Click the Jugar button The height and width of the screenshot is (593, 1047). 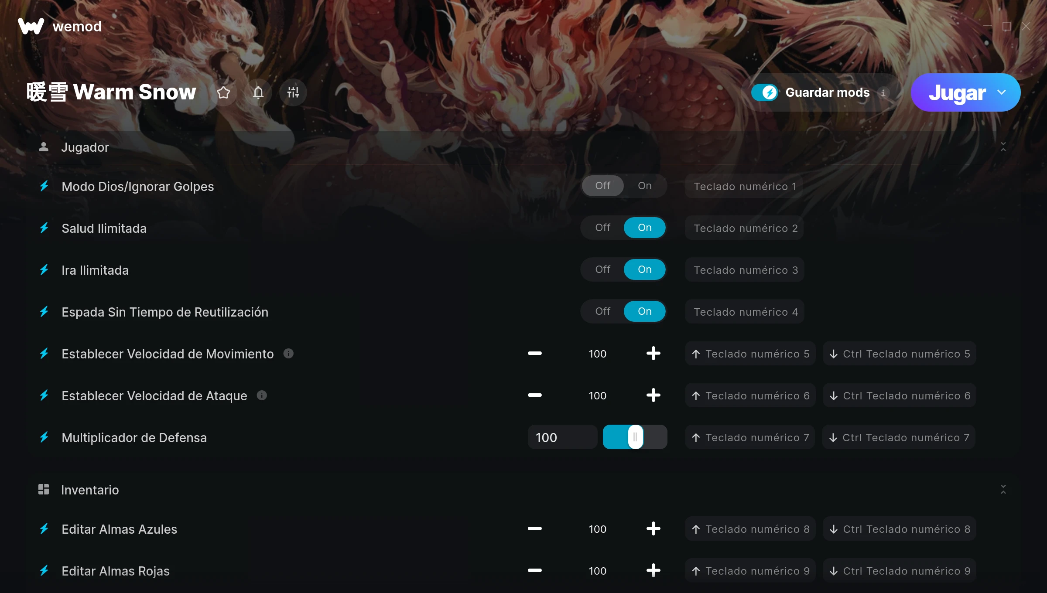[956, 92]
